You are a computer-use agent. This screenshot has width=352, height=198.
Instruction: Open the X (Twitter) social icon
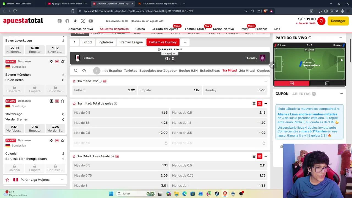coord(83,21)
